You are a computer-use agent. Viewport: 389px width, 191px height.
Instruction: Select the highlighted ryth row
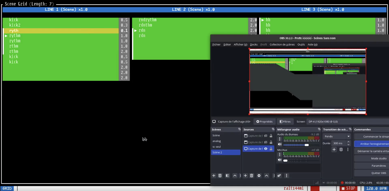[61, 31]
